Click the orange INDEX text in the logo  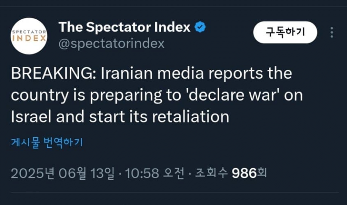click(29, 38)
